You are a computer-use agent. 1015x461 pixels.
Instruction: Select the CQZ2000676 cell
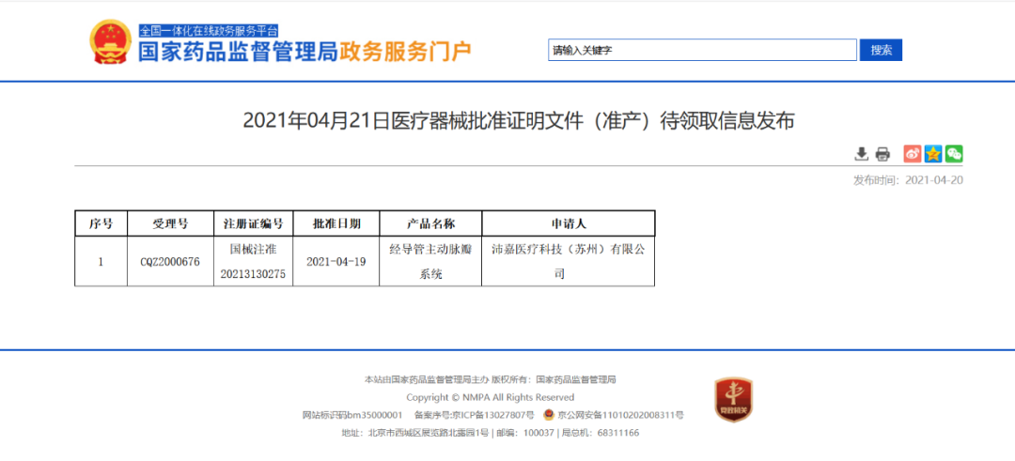tap(170, 261)
